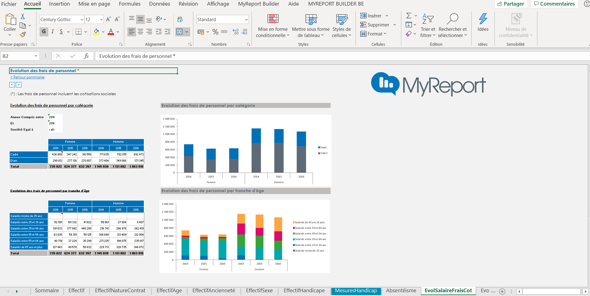Click the Copy icon

[x=23, y=25]
